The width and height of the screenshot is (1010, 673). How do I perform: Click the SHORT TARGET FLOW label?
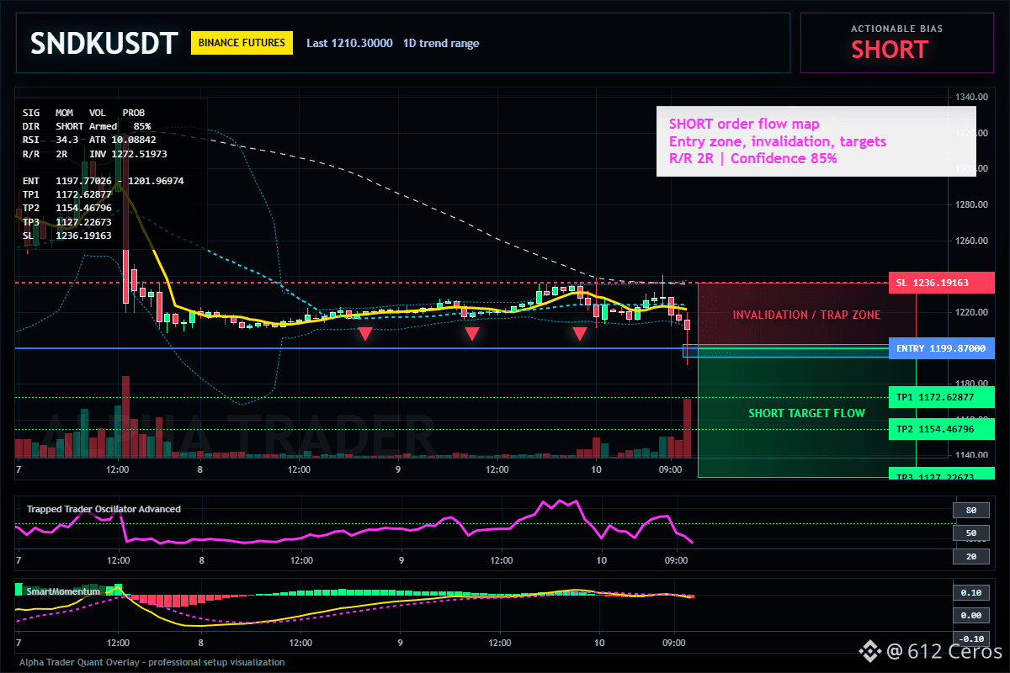[806, 413]
